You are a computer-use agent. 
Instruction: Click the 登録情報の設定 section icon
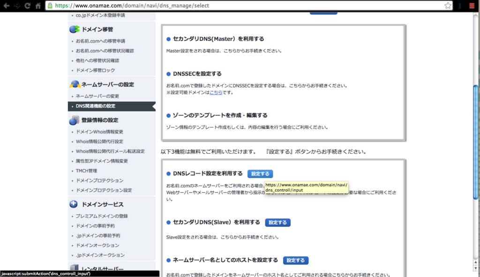pyautogui.click(x=74, y=120)
